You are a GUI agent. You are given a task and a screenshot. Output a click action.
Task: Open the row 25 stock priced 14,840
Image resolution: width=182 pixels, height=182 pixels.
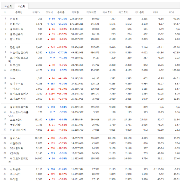tap(19, 160)
